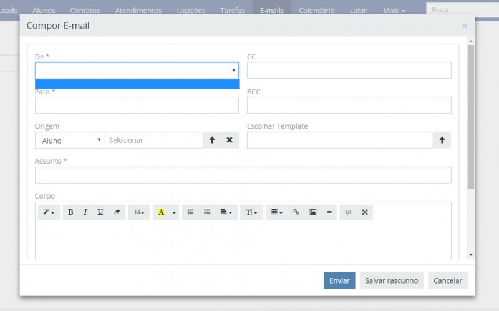The width and height of the screenshot is (499, 311).
Task: Insert an unordered bullet list
Action: point(207,212)
